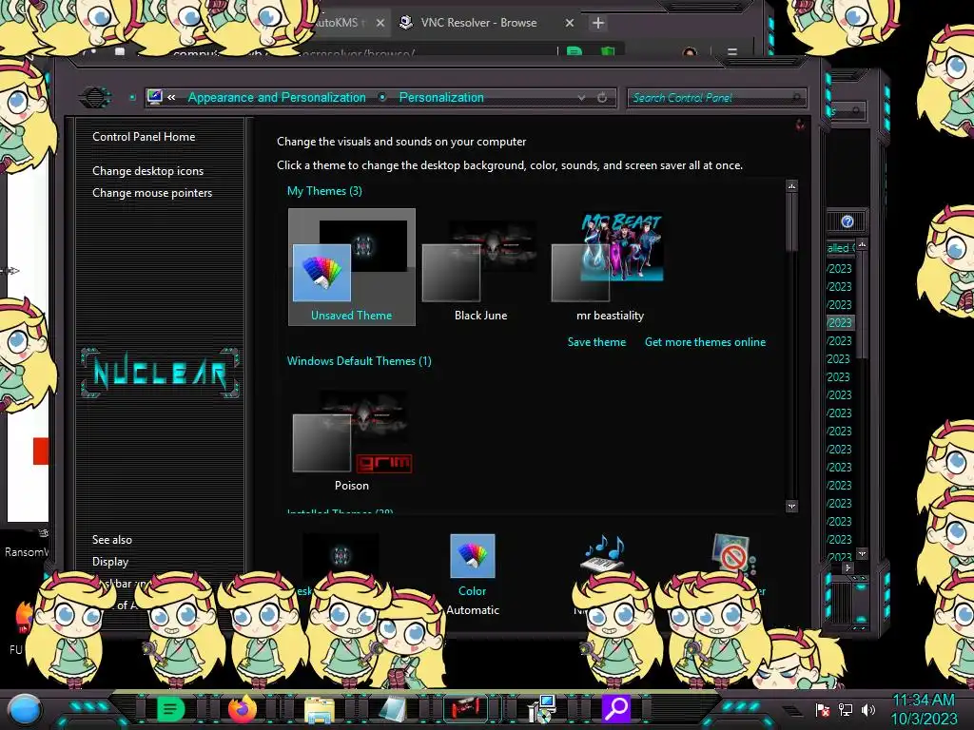
Task: Click the Control Panel back navigation button
Action: (95, 98)
